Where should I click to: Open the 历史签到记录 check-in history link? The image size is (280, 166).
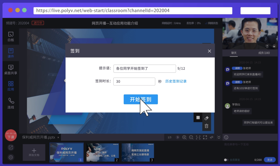click(x=176, y=81)
